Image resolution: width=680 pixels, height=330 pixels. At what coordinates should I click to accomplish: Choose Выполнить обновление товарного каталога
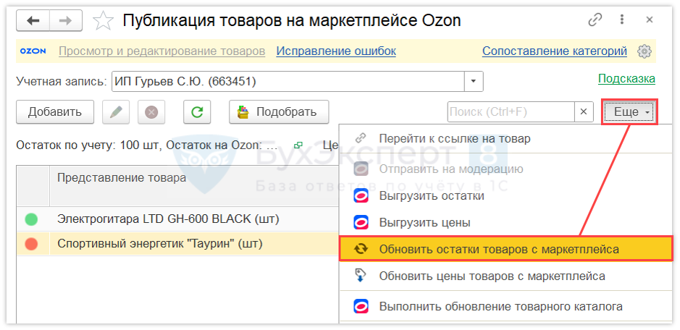505,307
